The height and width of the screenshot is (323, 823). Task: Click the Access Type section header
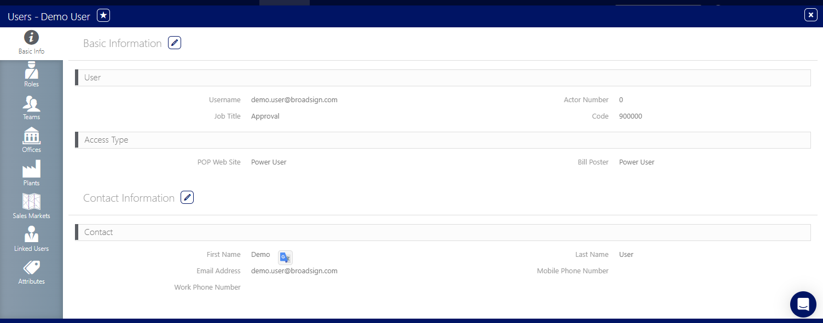(443, 140)
